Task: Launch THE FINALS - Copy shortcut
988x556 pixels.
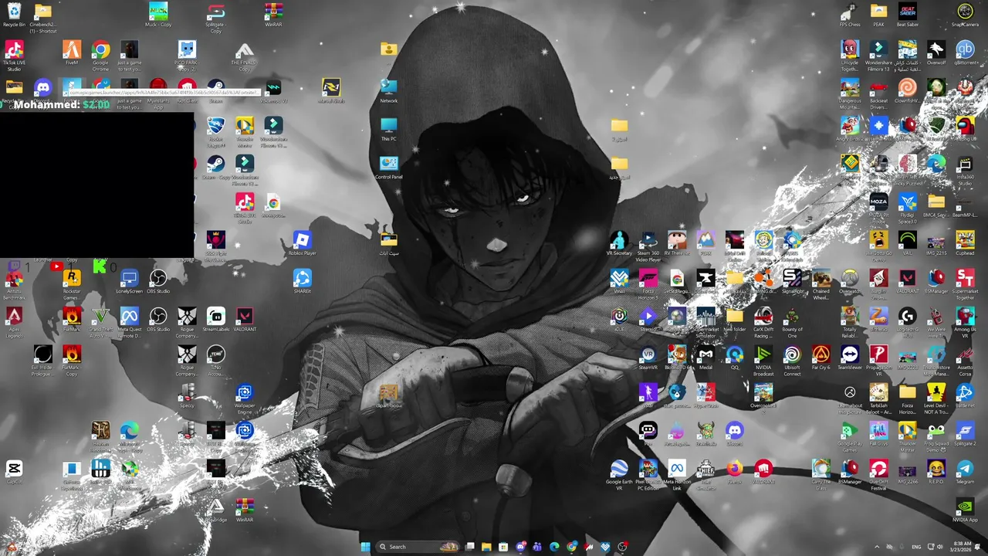Action: (x=245, y=54)
